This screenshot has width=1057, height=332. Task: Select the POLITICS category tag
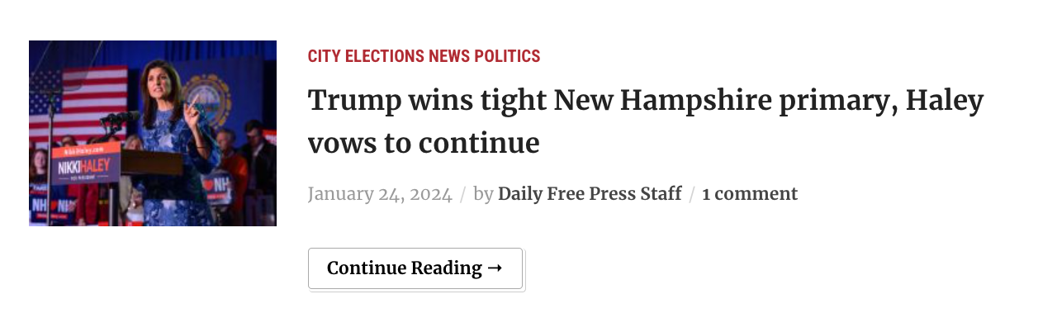click(507, 56)
